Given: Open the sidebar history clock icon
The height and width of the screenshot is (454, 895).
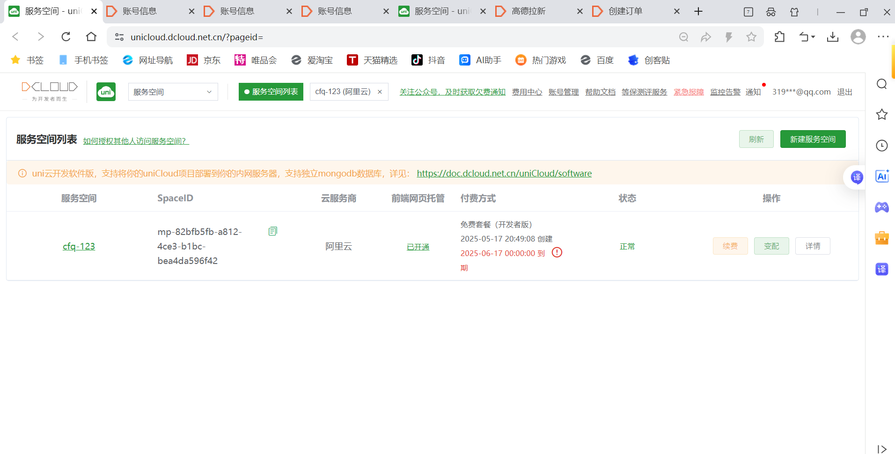Looking at the screenshot, I should coord(882,146).
